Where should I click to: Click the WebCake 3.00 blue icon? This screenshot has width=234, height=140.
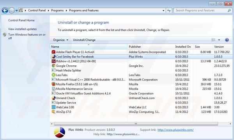(x=53, y=107)
